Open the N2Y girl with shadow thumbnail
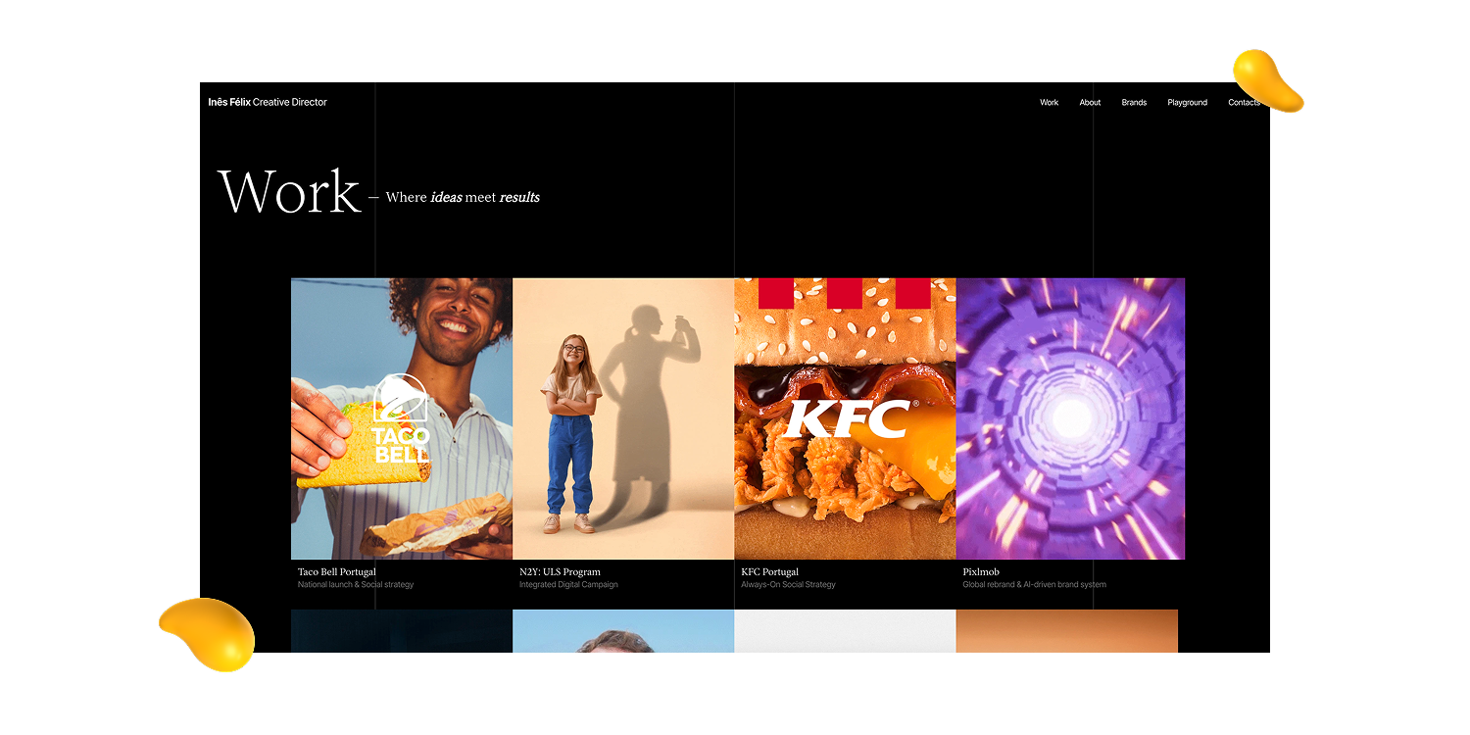This screenshot has height=735, width=1470. (x=623, y=418)
